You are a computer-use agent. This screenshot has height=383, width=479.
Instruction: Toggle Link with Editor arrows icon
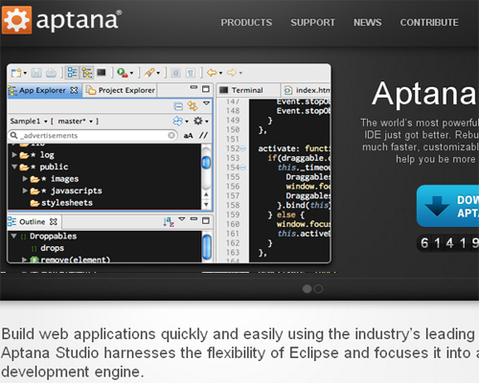coord(193,105)
